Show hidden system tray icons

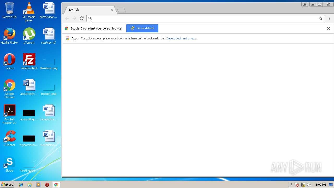(291, 185)
